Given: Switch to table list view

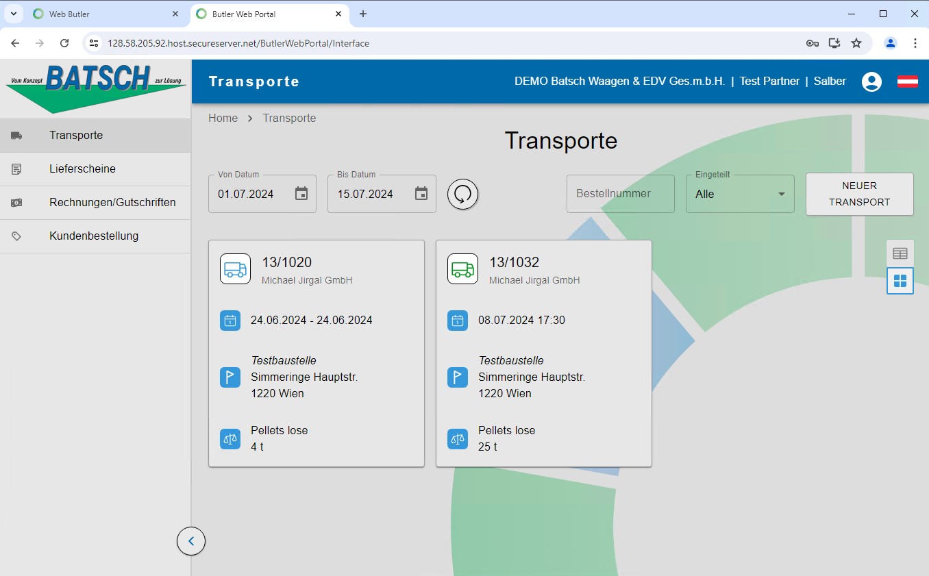Looking at the screenshot, I should pyautogui.click(x=900, y=253).
